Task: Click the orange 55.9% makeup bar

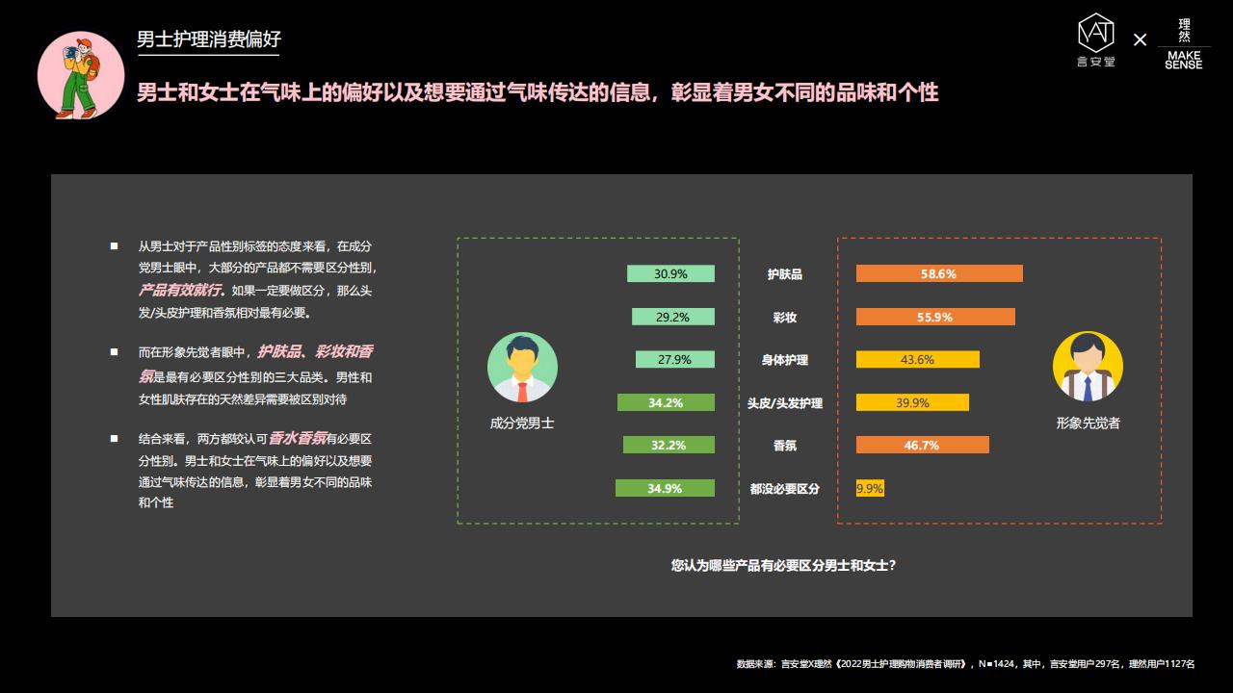Action: point(935,318)
